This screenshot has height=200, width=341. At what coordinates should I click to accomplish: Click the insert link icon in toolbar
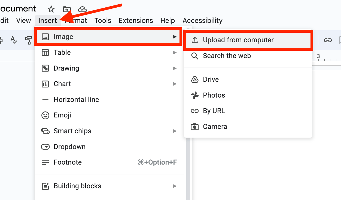click(x=328, y=40)
